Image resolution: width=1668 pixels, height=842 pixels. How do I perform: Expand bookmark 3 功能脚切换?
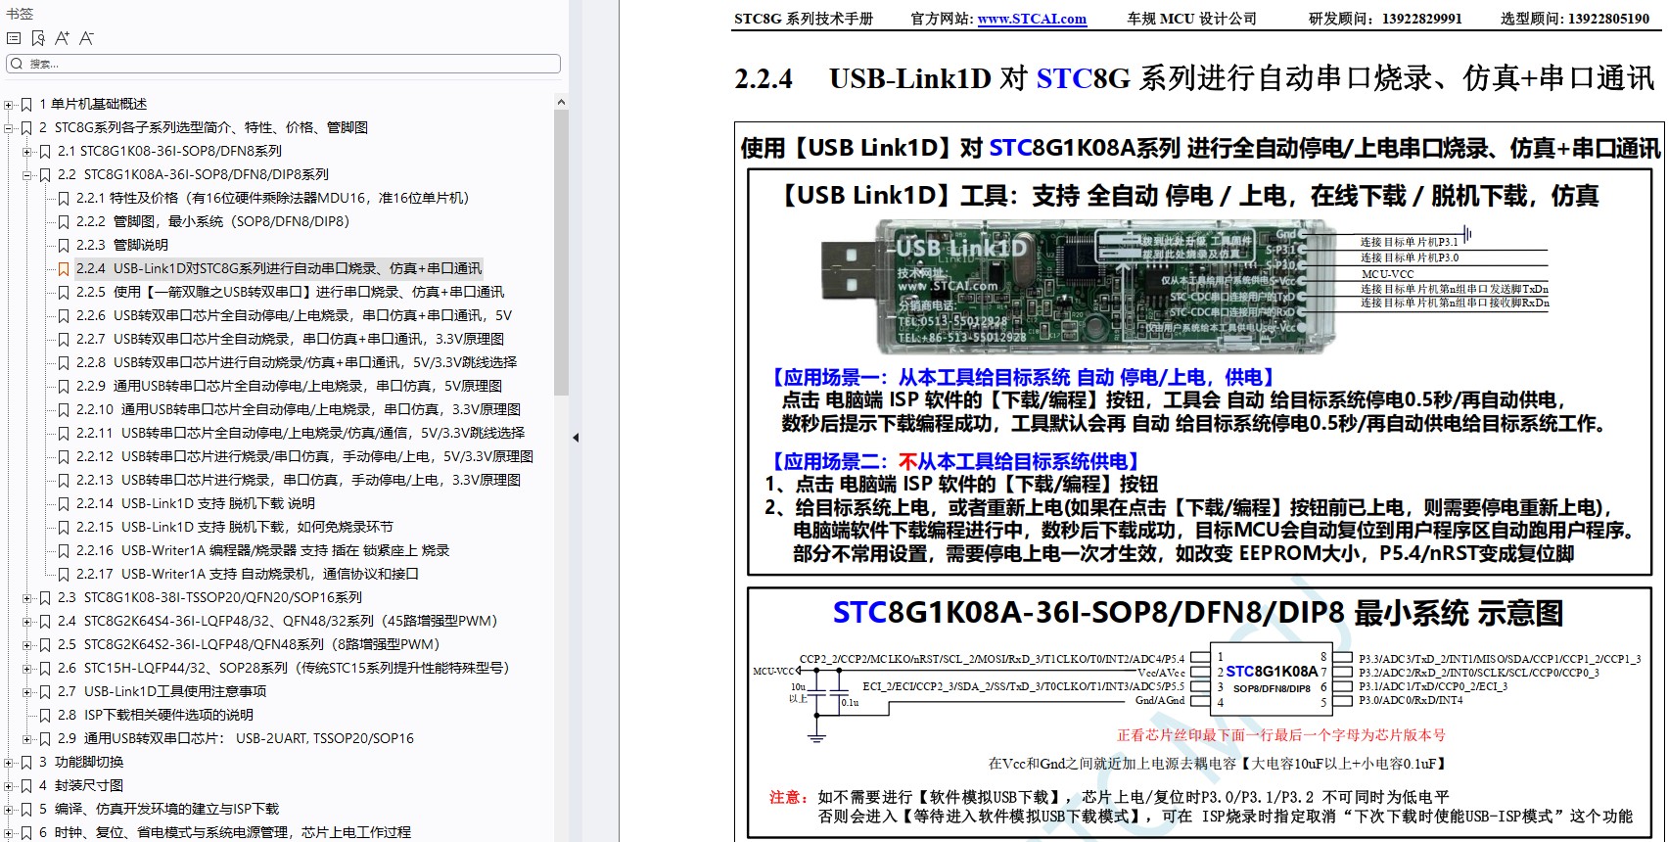9,762
